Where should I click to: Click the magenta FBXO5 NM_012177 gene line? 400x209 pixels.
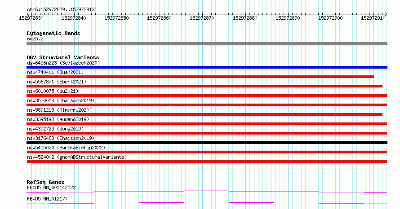pyautogui.click(x=207, y=203)
